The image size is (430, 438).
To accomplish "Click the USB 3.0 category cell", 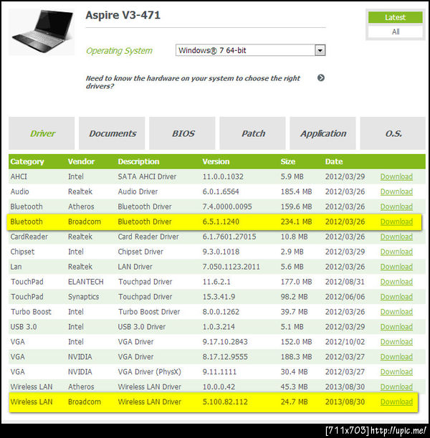I will pos(24,327).
